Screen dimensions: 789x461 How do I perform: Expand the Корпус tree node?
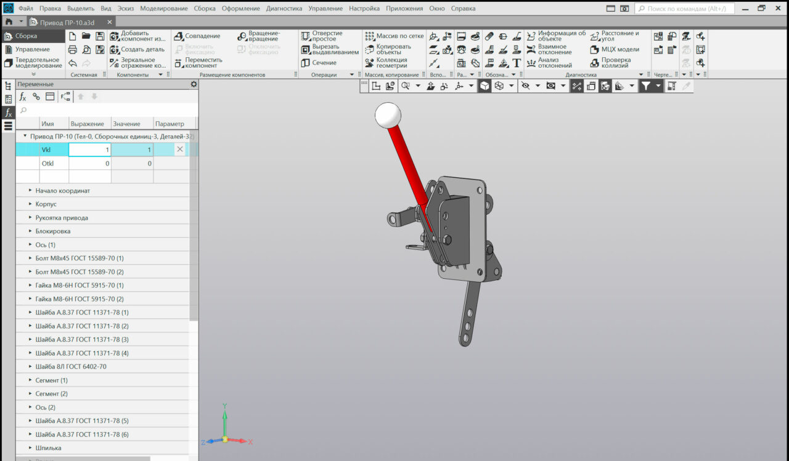[x=30, y=204]
